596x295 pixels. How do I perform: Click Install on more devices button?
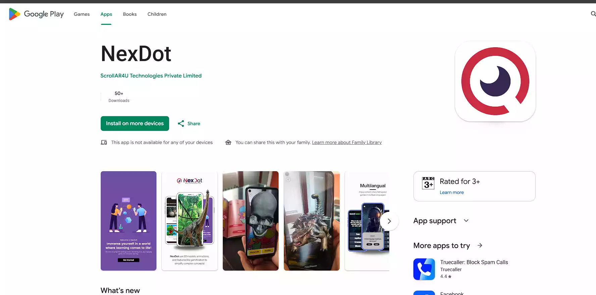(x=135, y=124)
